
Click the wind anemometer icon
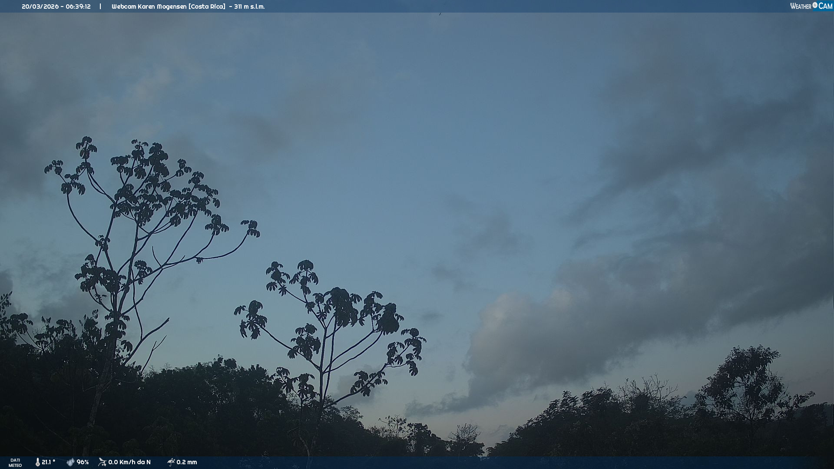(102, 462)
